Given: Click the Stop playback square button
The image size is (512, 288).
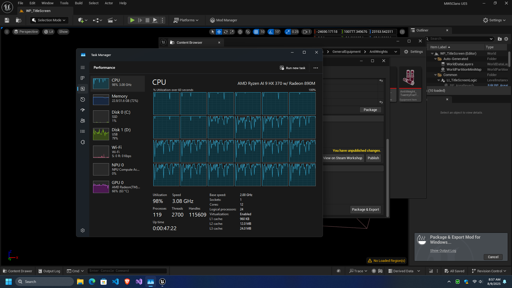Looking at the screenshot, I should pos(147,20).
